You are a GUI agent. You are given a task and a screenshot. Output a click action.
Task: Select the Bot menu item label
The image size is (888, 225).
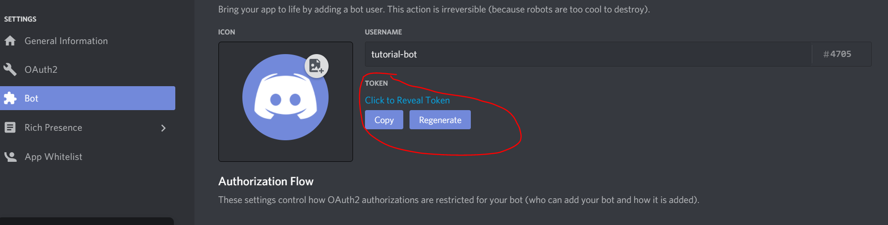click(x=32, y=98)
